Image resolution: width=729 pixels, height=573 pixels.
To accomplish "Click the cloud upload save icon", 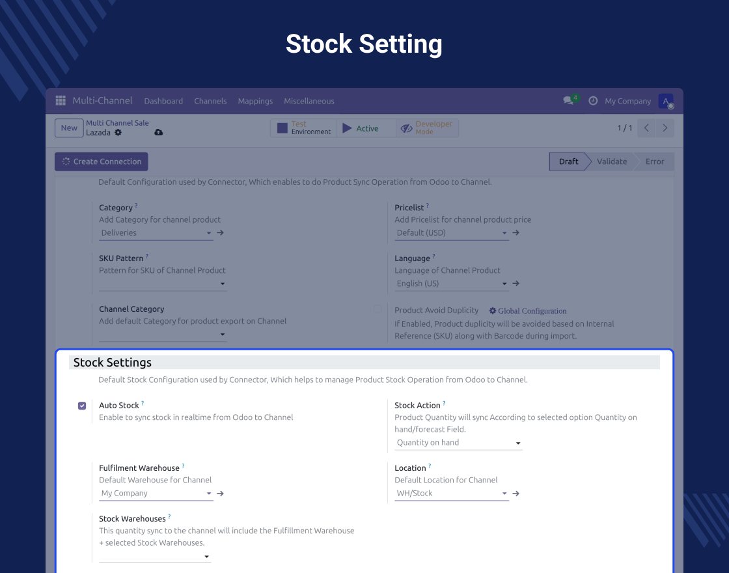I will click(x=159, y=133).
